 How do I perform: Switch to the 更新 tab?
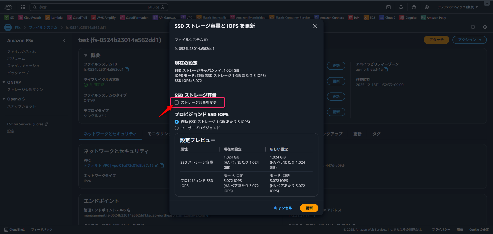pos(357,134)
